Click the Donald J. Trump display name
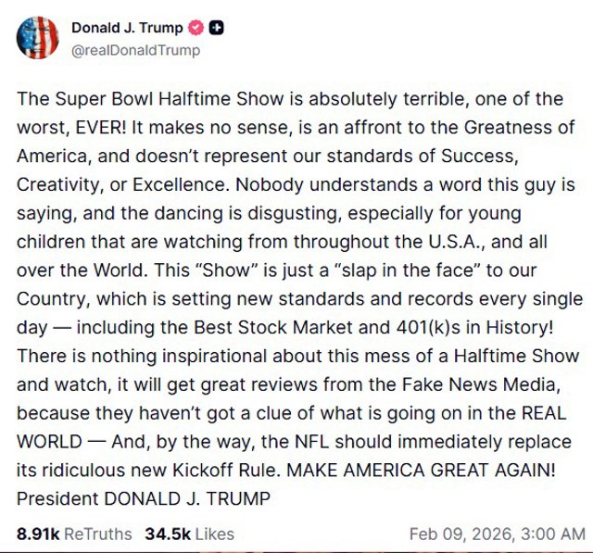The height and width of the screenshot is (553, 593). pos(127,28)
